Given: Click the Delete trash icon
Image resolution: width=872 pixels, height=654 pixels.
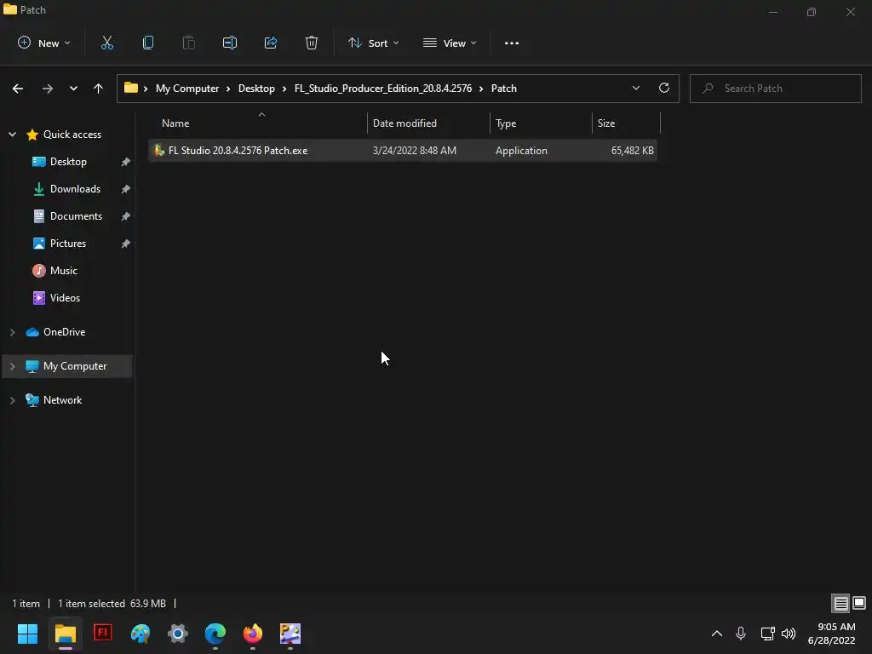Looking at the screenshot, I should click(312, 43).
